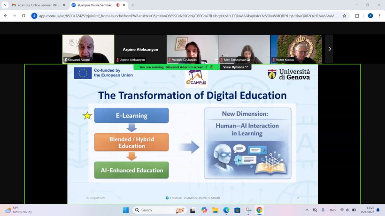Show next participants with the right arrow
Image resolution: width=385 pixels, height=216 pixels.
point(329,49)
